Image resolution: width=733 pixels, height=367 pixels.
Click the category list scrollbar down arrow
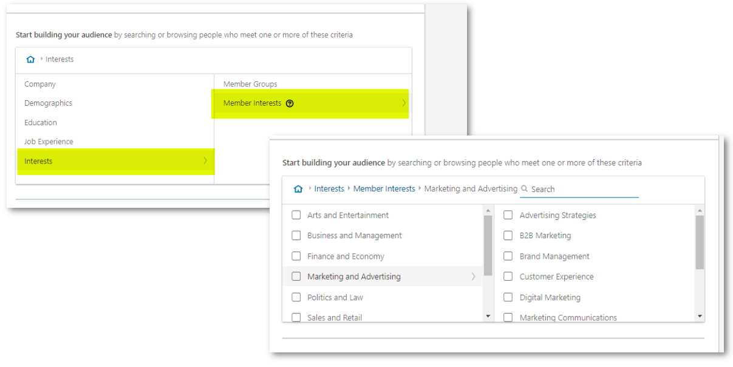click(x=488, y=316)
